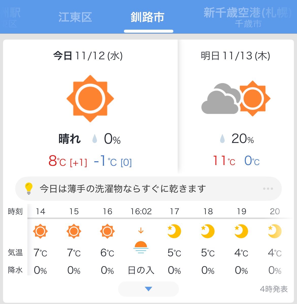Viewport: 297px width, 304px height.
Task: Tap the lightbulb tip icon
Action: tap(29, 188)
